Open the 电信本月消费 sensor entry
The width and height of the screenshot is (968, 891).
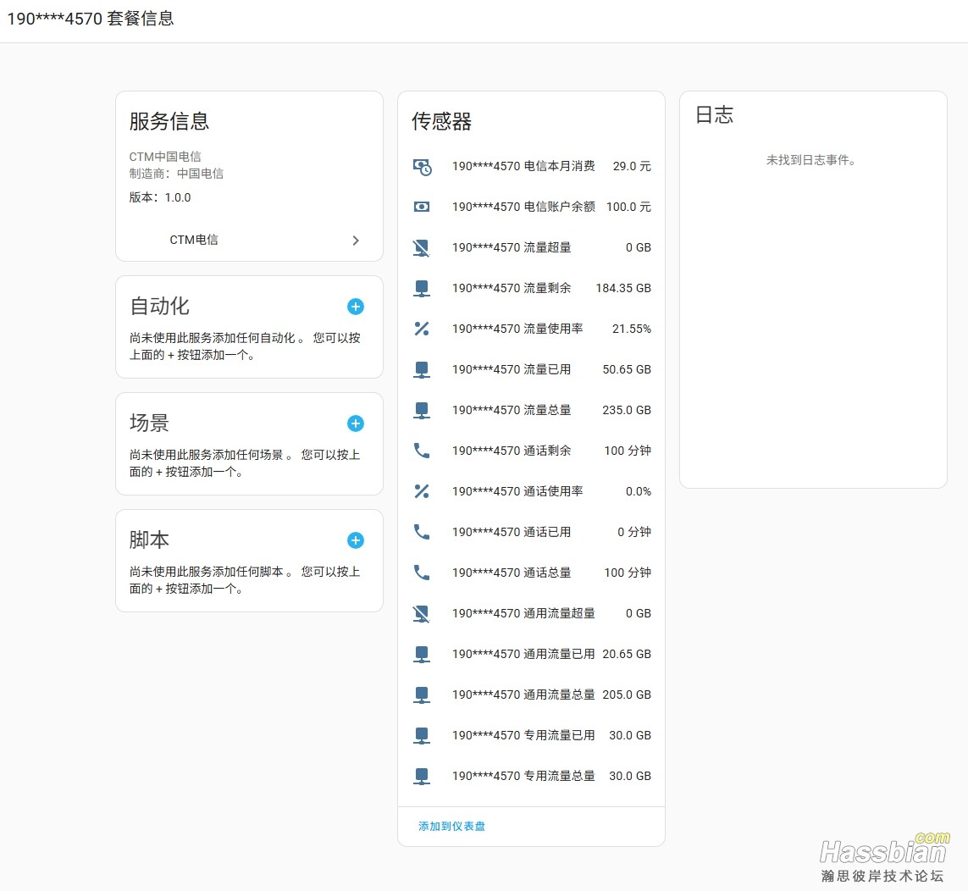coord(523,166)
